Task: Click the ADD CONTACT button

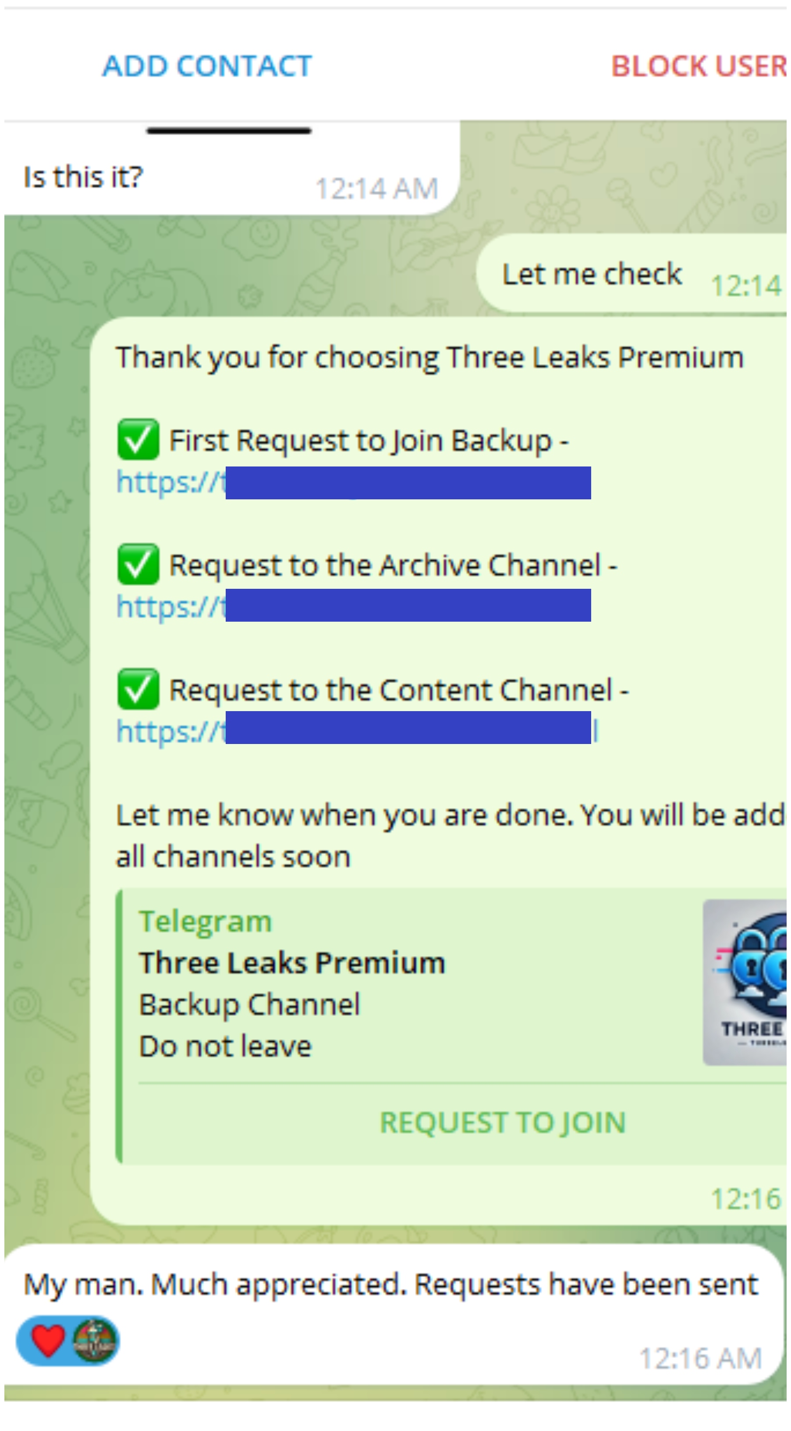Action: point(207,66)
